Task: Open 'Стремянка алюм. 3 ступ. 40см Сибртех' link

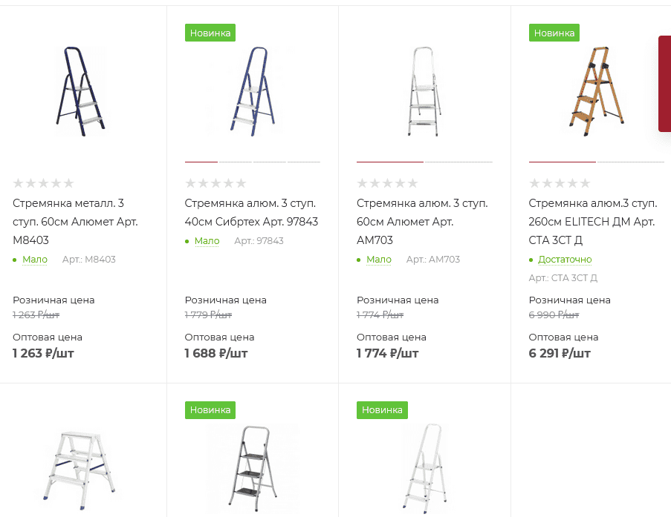Action: tap(251, 212)
